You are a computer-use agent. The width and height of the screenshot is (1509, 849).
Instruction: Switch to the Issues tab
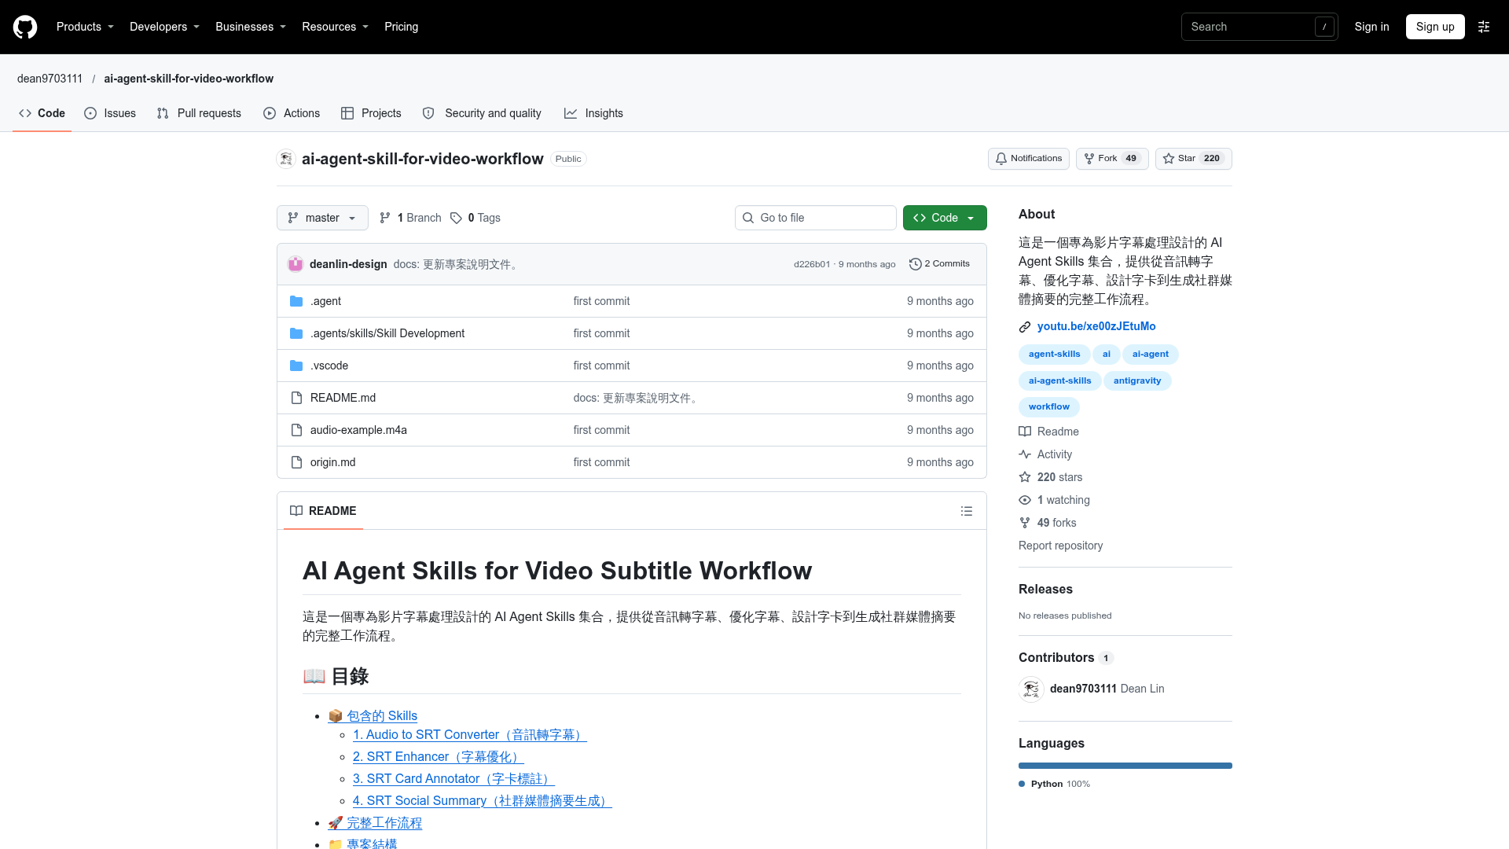click(x=110, y=113)
